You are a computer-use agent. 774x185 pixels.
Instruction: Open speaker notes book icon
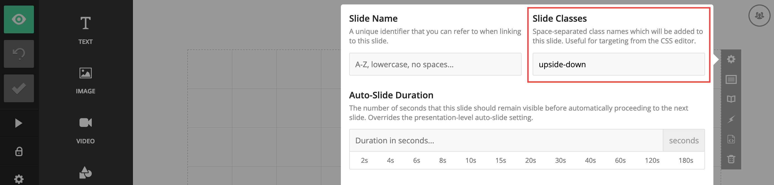tap(731, 99)
